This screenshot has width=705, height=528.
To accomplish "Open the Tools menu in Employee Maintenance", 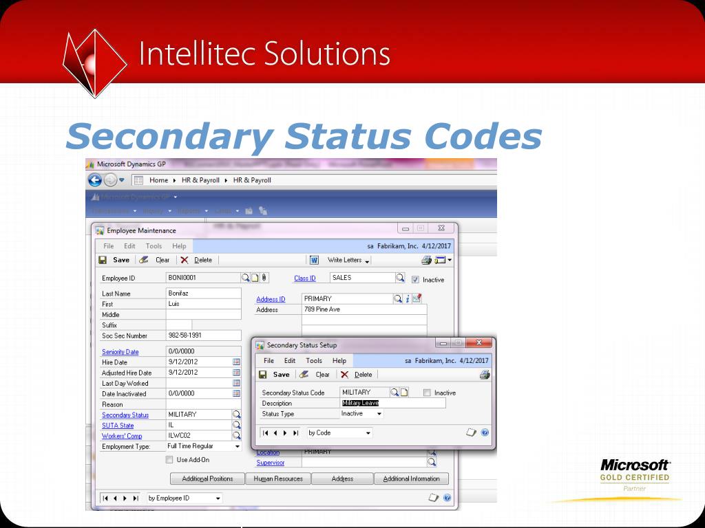I will click(154, 246).
